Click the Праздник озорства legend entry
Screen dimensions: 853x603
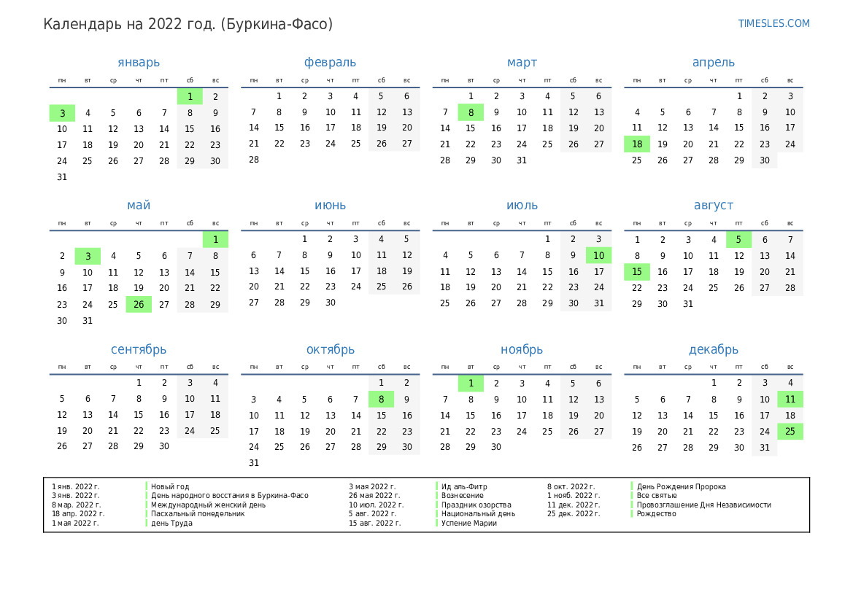(x=476, y=505)
